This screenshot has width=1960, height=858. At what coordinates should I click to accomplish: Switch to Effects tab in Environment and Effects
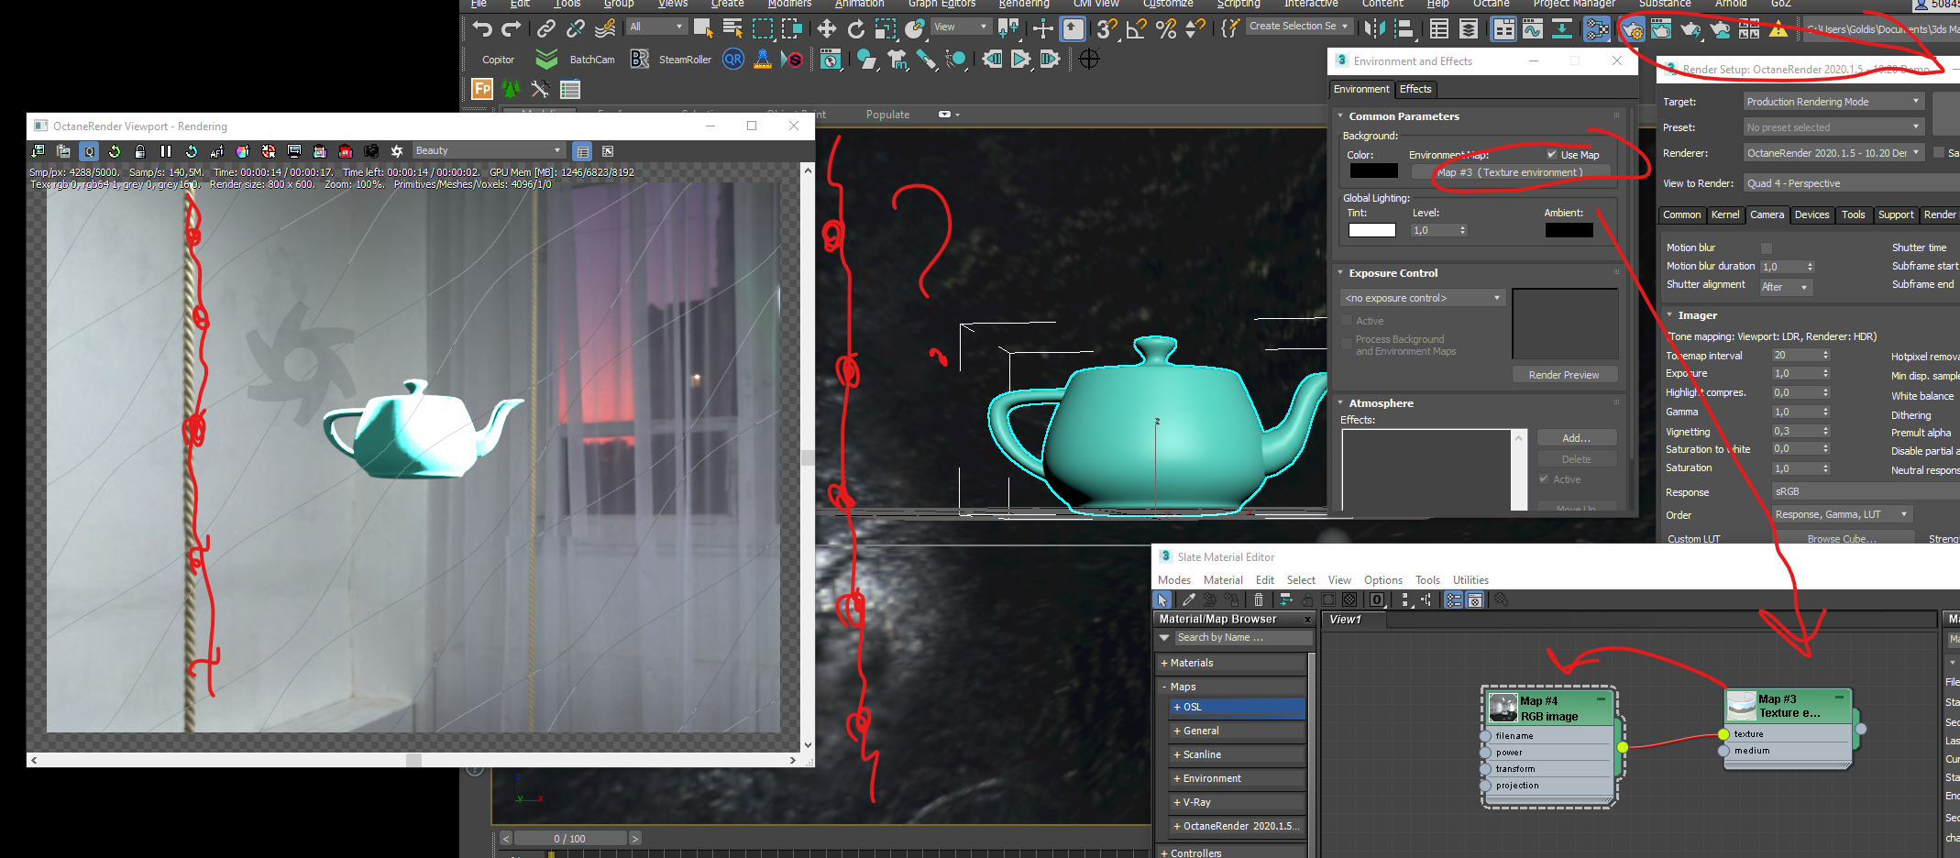(1415, 89)
